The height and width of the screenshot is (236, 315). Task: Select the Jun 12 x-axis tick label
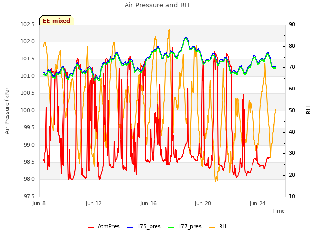click(x=94, y=203)
